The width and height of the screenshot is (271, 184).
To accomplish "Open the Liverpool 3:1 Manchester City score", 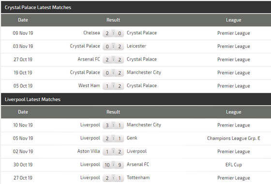I will pos(113,125).
